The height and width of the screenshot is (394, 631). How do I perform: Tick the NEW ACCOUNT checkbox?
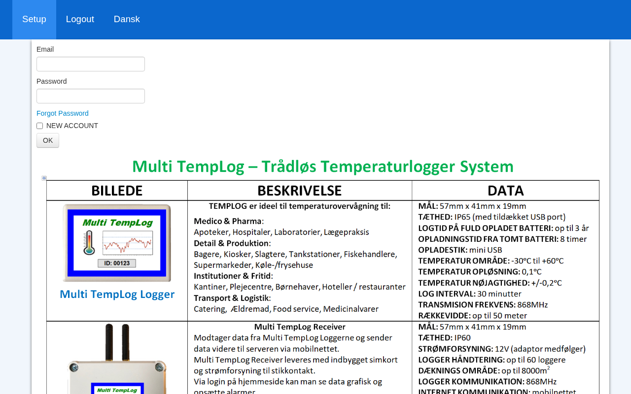[40, 126]
